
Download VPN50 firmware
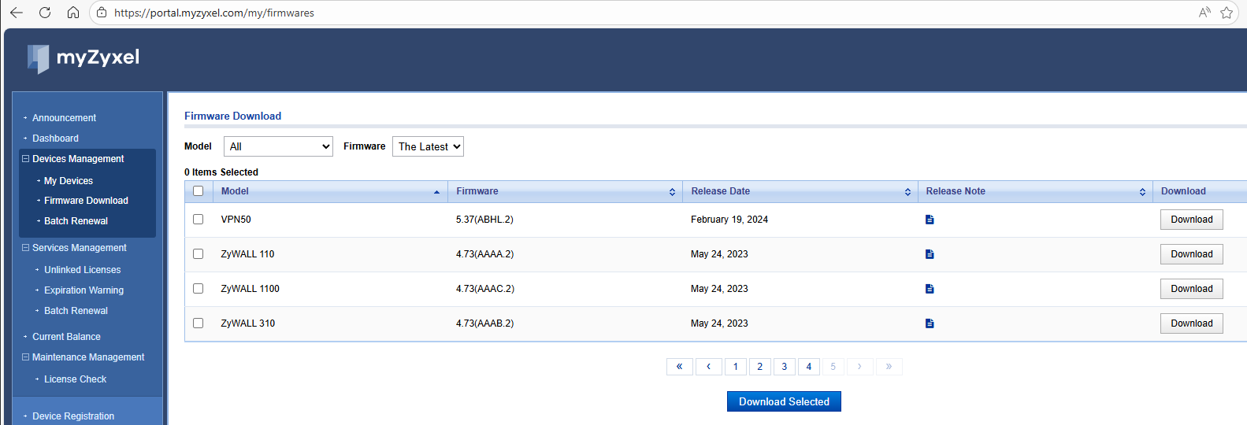pos(1191,220)
